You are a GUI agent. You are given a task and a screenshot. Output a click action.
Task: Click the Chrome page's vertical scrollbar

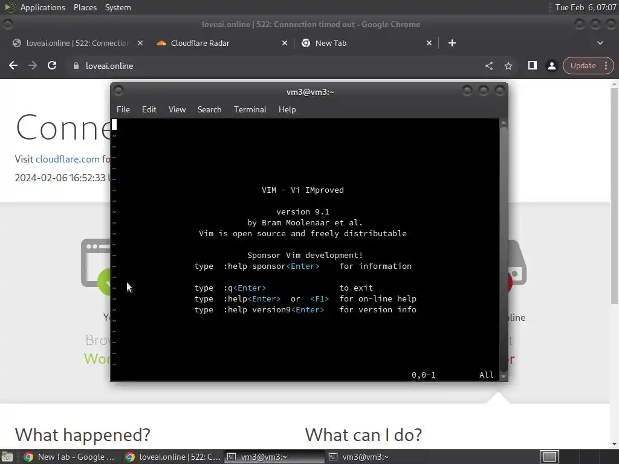(x=614, y=195)
